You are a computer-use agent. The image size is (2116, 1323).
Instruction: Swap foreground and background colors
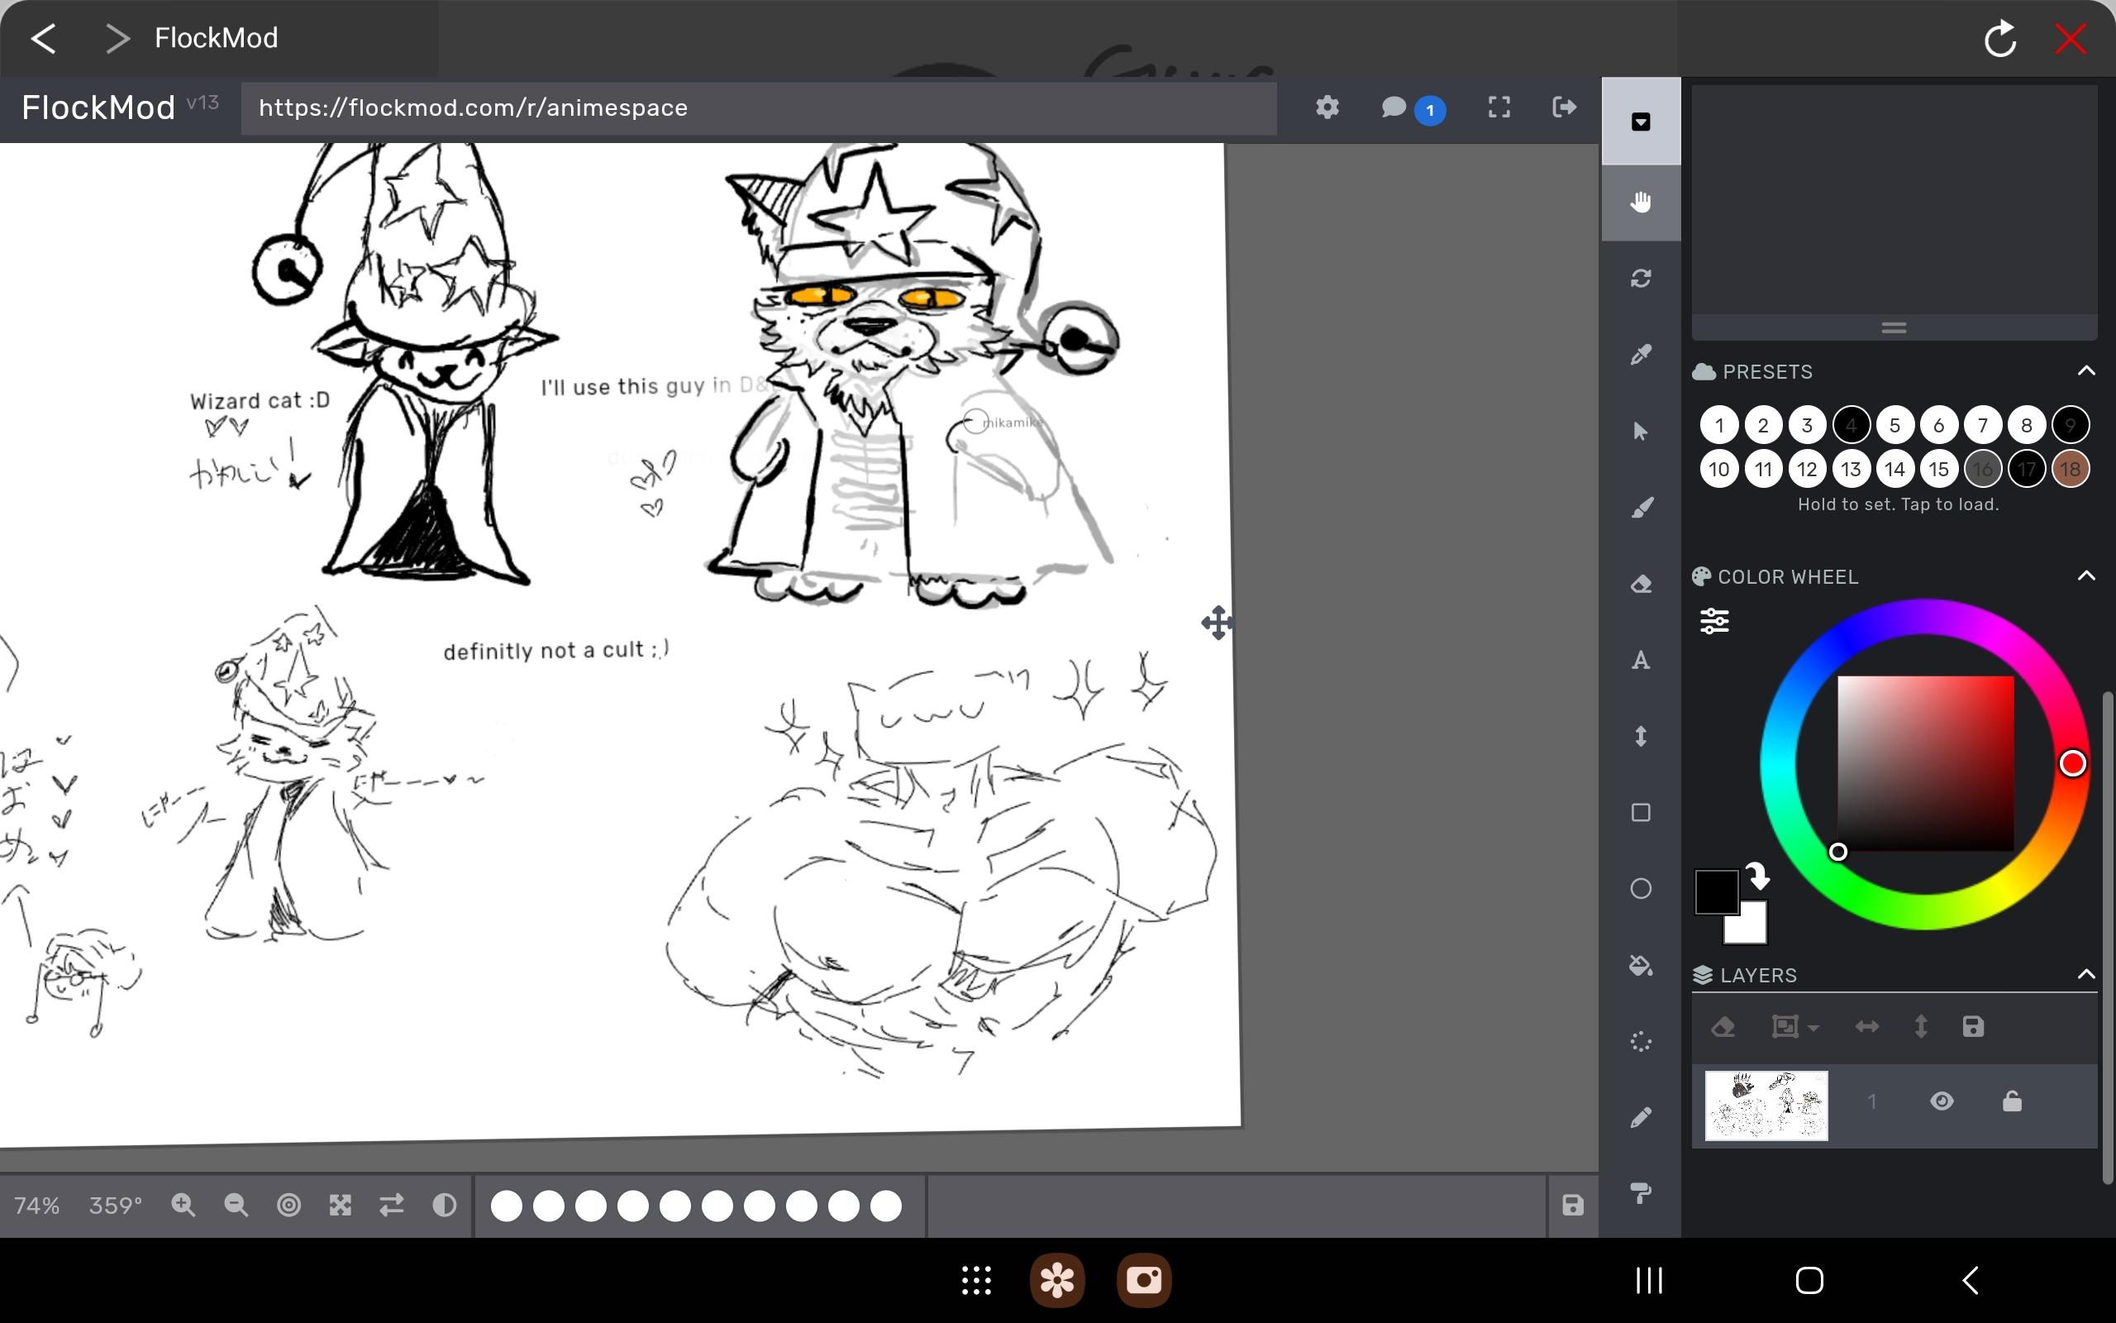1758,875
